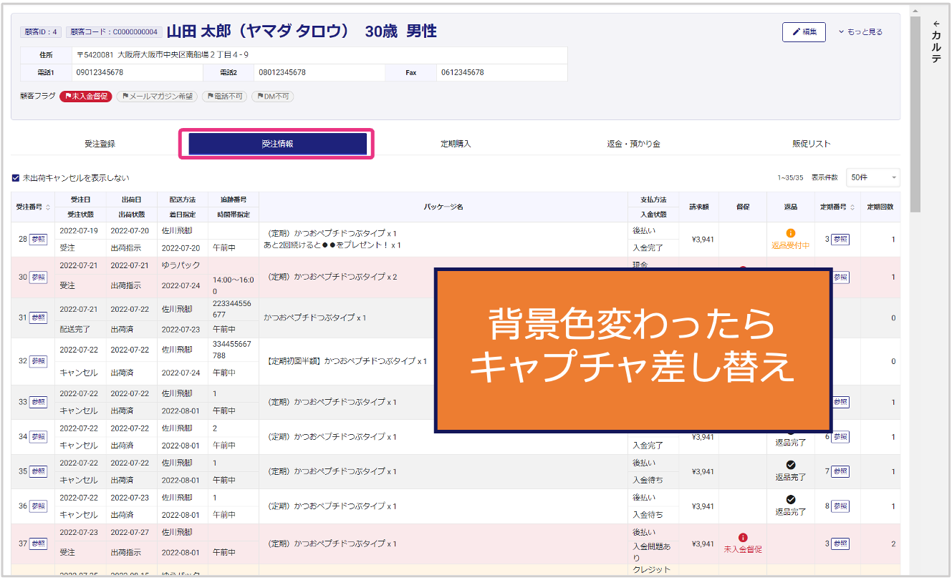Sort by 受注番号 column arrows

(x=48, y=207)
